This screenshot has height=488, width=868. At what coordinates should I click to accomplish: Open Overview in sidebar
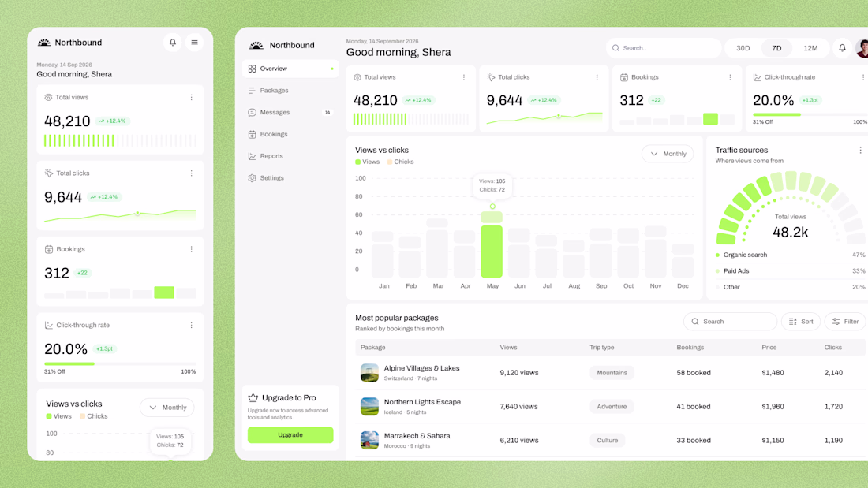290,69
